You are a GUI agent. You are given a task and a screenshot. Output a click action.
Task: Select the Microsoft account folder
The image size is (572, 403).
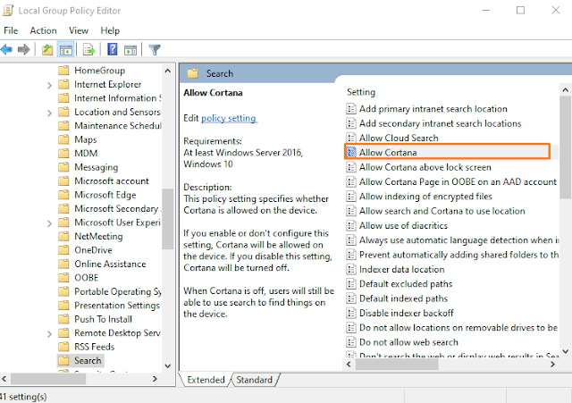point(112,181)
